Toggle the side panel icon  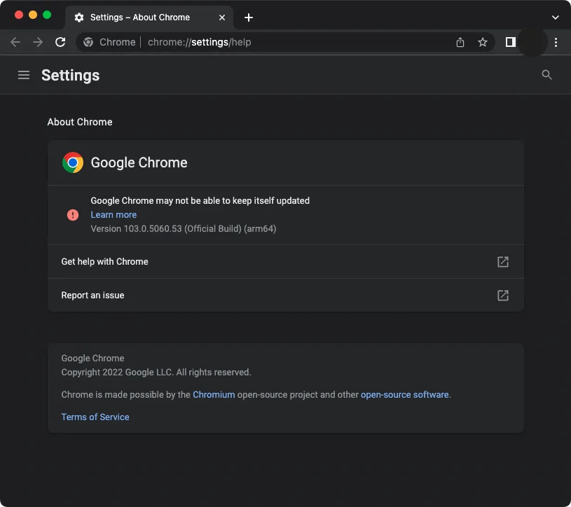(511, 42)
